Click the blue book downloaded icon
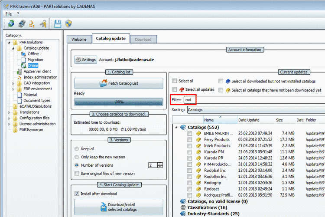The height and width of the screenshot is (217, 325). click(228, 81)
